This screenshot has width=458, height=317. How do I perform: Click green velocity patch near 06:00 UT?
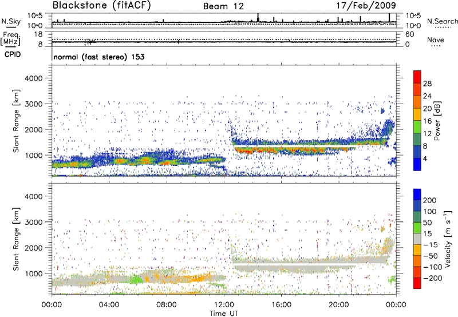[x=135, y=279]
